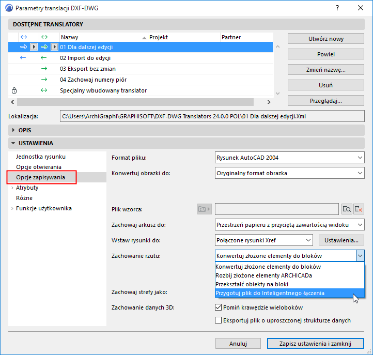The width and height of the screenshot is (373, 355).
Task: Click the lock icon beside Specjalny wbudowany translator
Action: 14,90
